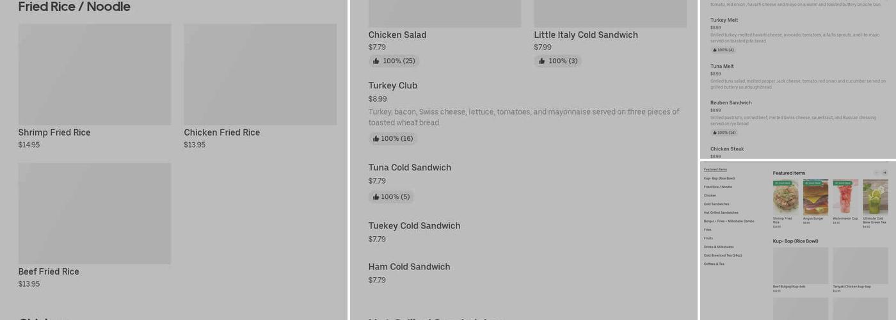Screen dimensions: 896x320
Task: Click thumbs-up rating under Tuna Cold Sandwich
Action: tap(390, 197)
